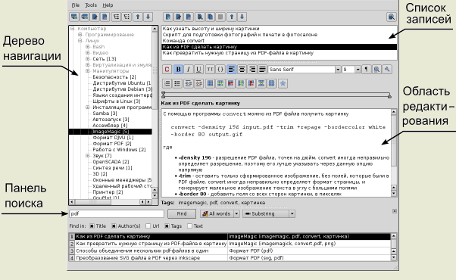Screen dimensions: 456x280
Task: Toggle the Title checkbox in Find in
Action: coord(92,226)
